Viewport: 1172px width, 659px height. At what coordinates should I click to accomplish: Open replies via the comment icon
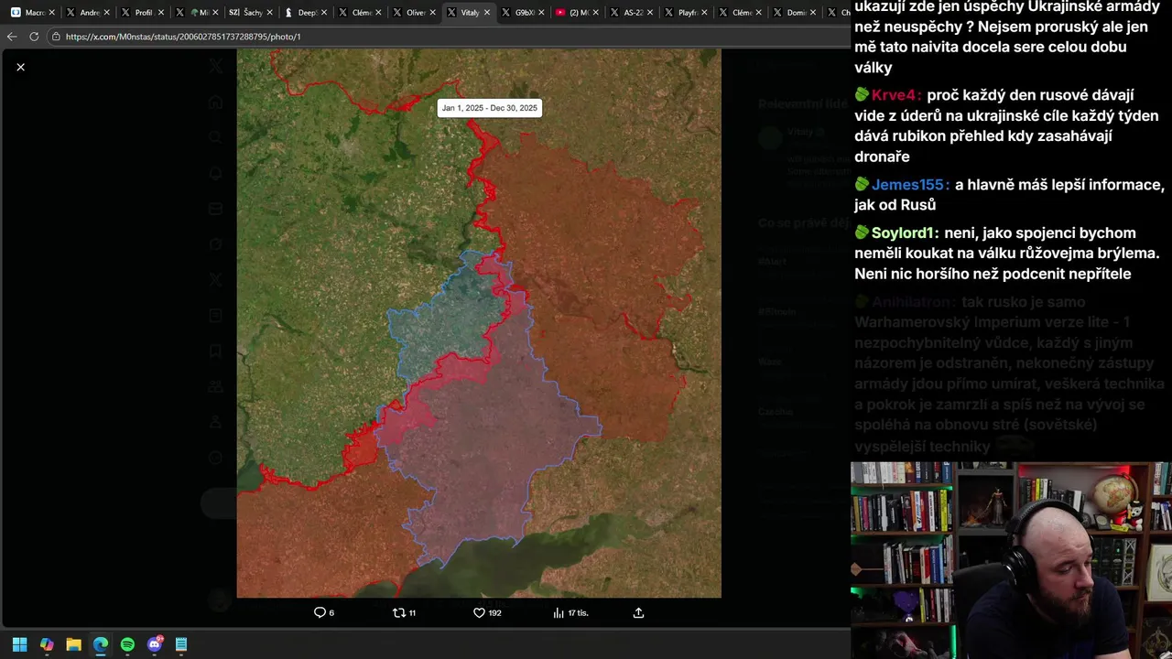coord(320,612)
